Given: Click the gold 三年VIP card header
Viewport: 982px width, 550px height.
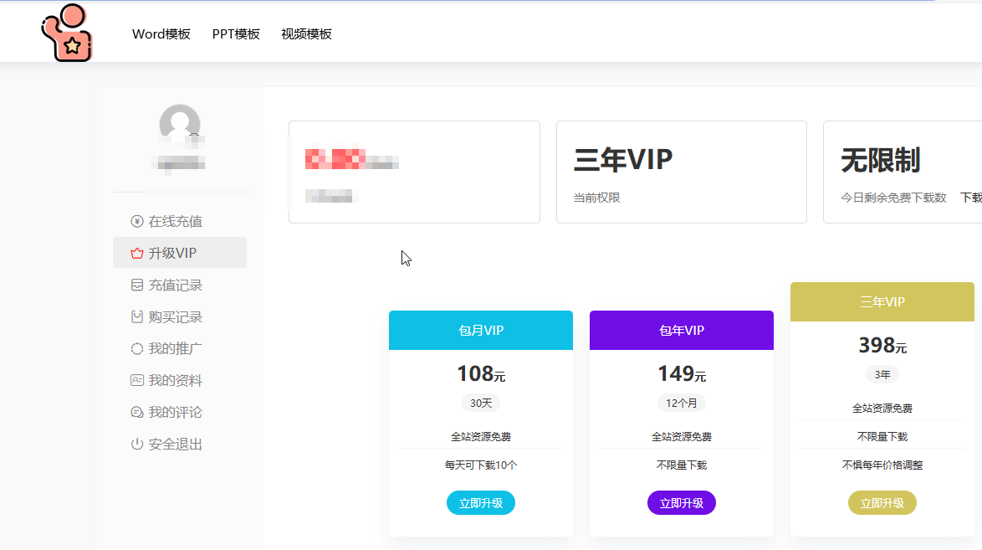Looking at the screenshot, I should (882, 301).
